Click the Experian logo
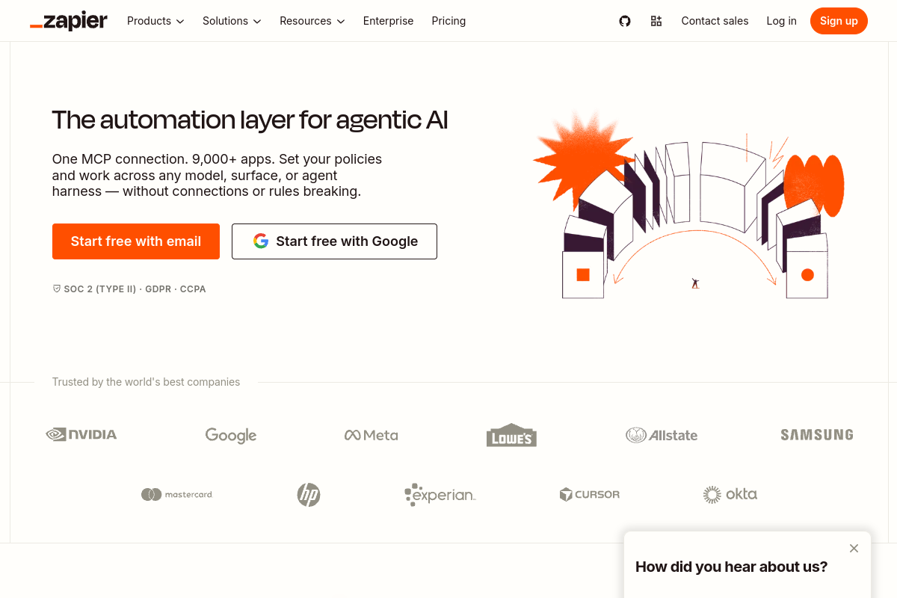This screenshot has width=897, height=598. 440,494
